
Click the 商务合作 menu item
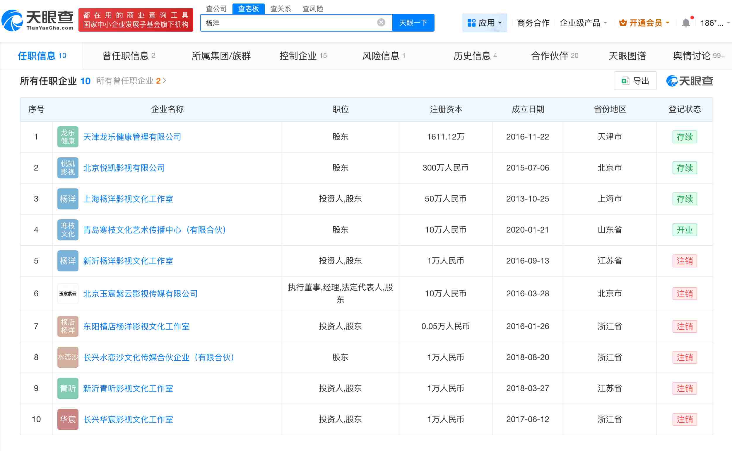[x=533, y=22]
